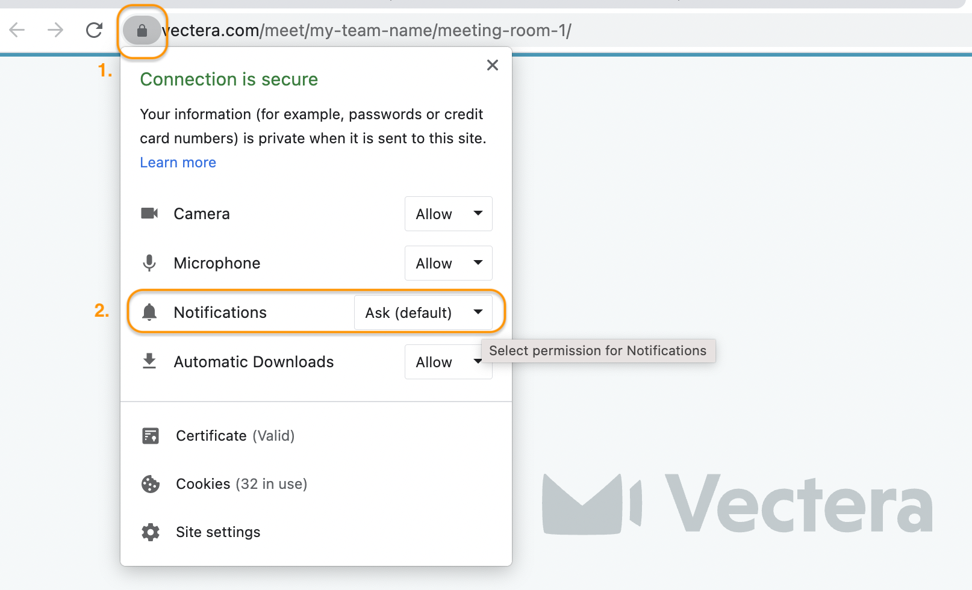Viewport: 972px width, 590px height.
Task: Open the Automatic Downloads permission dropdown
Action: coord(449,362)
